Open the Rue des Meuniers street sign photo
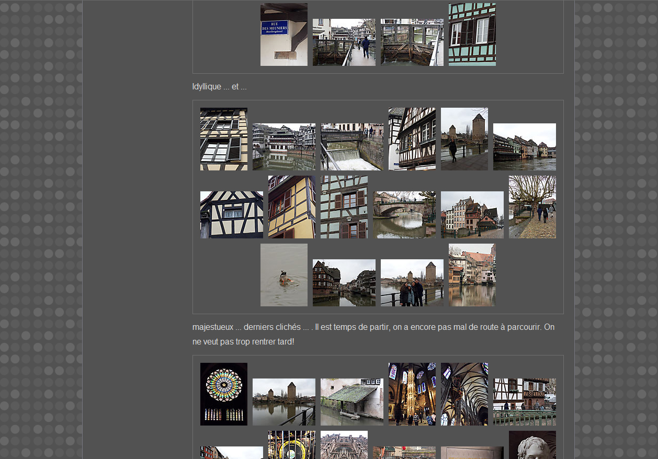 [x=283, y=35]
